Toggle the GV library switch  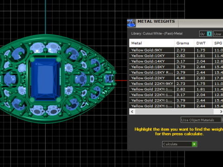(x=206, y=34)
